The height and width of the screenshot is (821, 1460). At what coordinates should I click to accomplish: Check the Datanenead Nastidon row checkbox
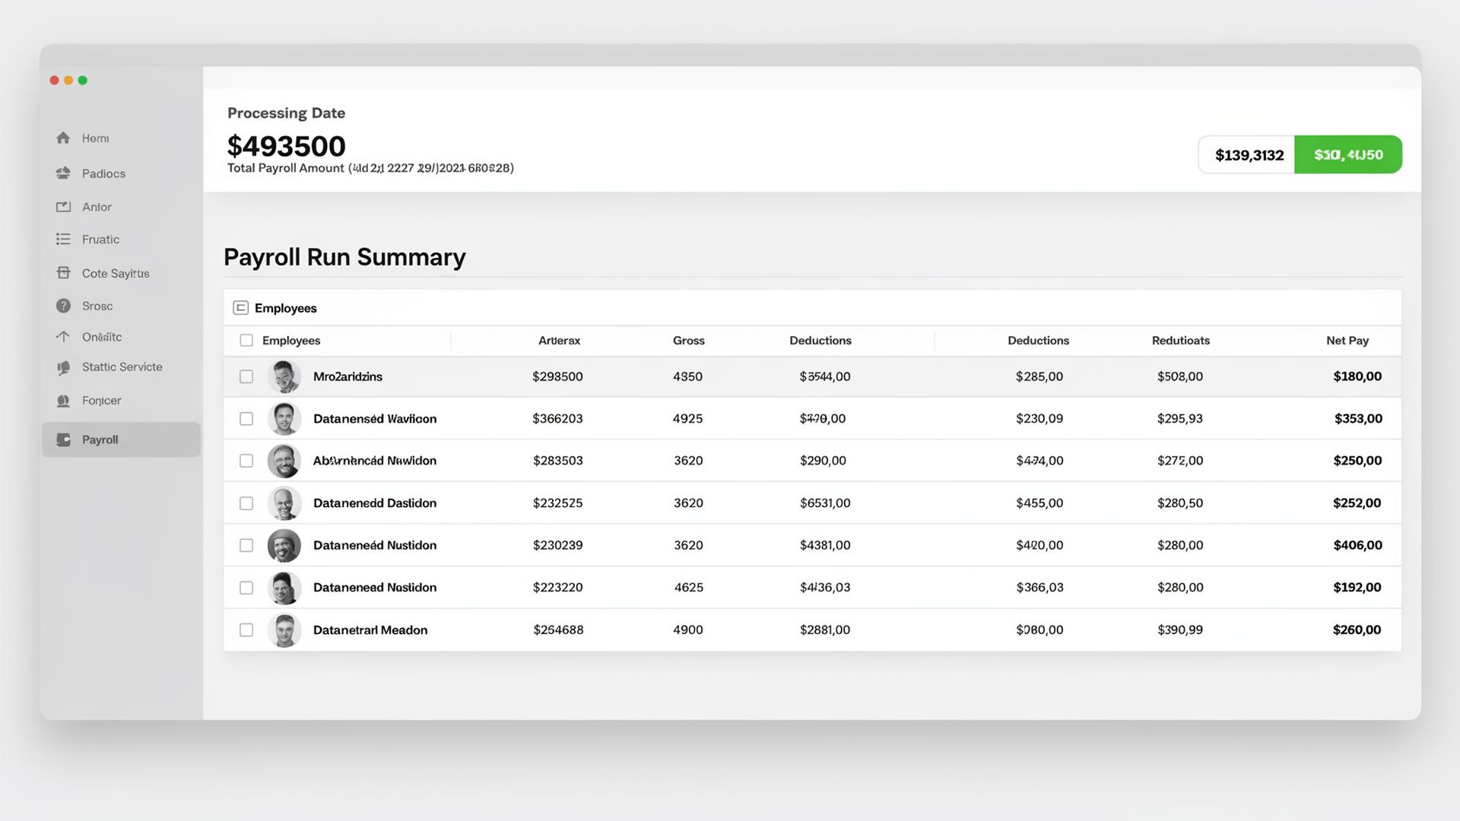pos(246,588)
